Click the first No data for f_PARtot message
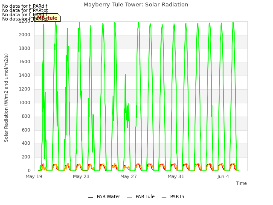273x205 pixels. 25,10
